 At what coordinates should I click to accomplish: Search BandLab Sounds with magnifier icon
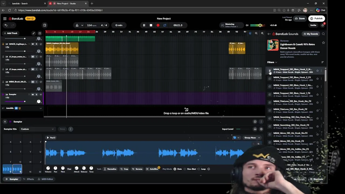pyautogui.click(x=323, y=34)
